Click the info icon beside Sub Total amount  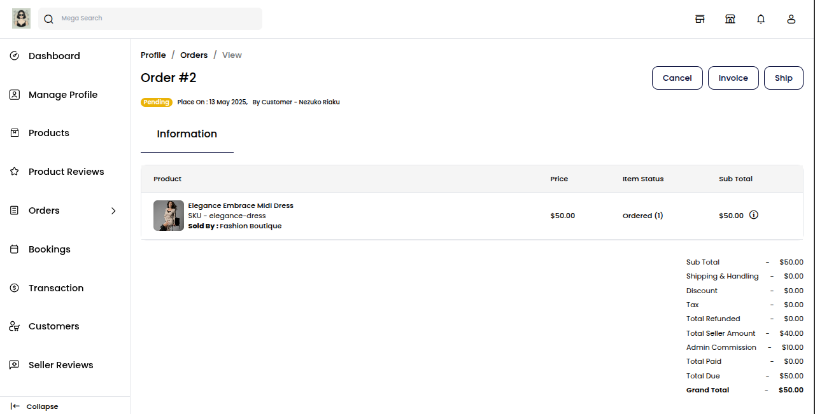(753, 215)
